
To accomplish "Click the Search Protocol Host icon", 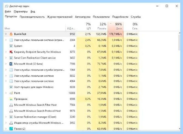I will 11,111.
